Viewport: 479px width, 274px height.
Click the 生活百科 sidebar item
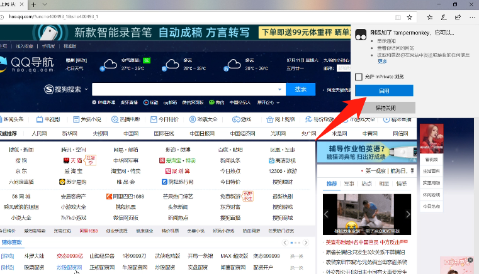(x=431, y=171)
